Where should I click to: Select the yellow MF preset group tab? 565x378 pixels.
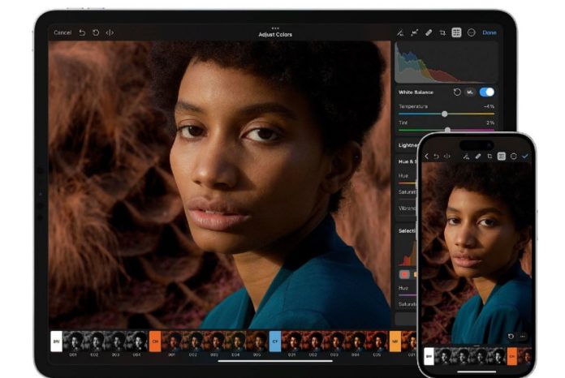tap(395, 341)
